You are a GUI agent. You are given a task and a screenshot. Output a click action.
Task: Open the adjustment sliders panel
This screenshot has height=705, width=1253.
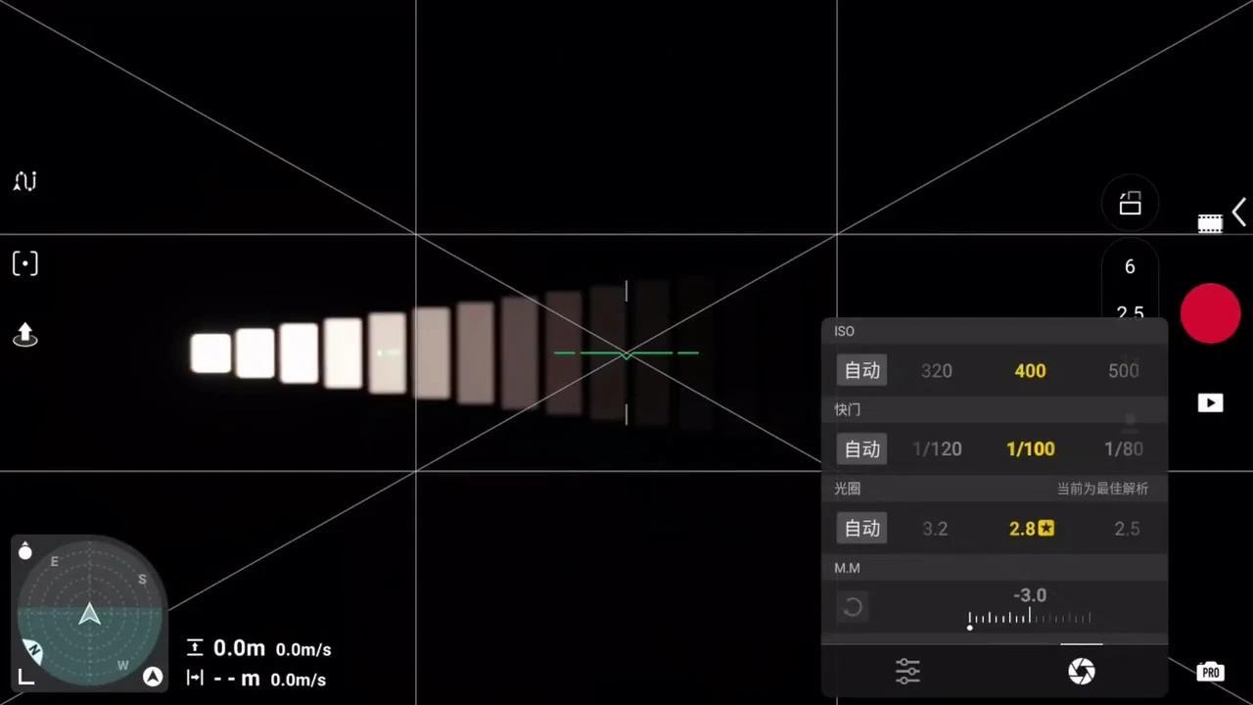point(906,671)
